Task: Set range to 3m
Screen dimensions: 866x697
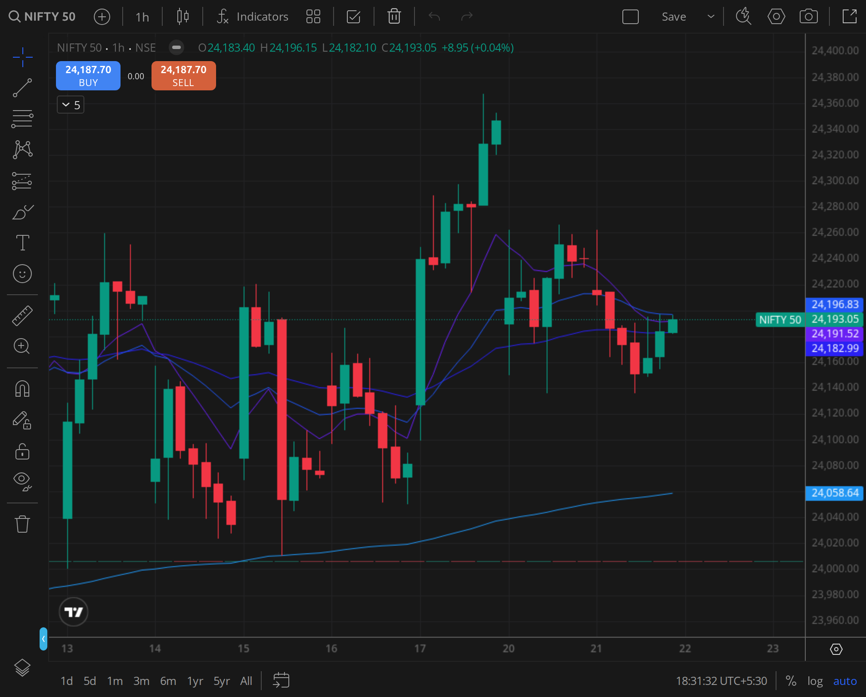Action: 141,681
